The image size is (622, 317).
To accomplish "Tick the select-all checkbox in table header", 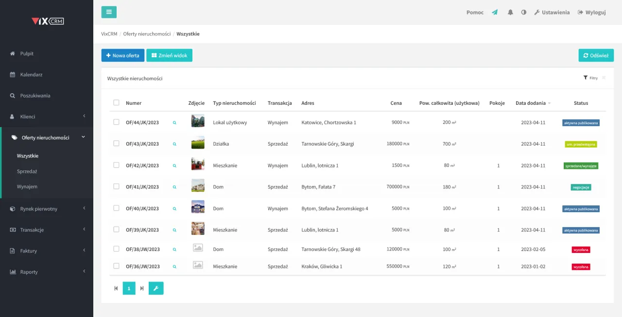I will coord(116,102).
